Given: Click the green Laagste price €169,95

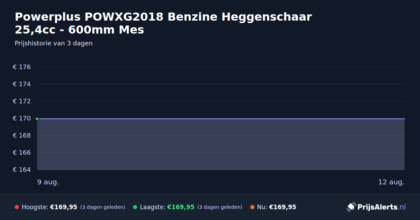Looking at the screenshot, I should click(181, 207).
